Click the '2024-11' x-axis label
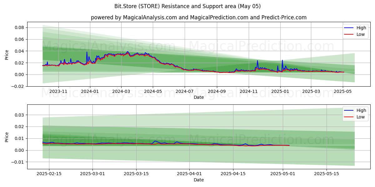The height and width of the screenshot is (187, 375). tap(248, 91)
